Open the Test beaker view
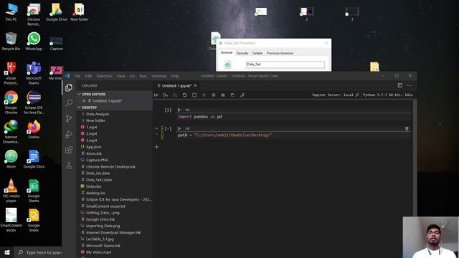This screenshot has width=459, height=258. pos(69,166)
